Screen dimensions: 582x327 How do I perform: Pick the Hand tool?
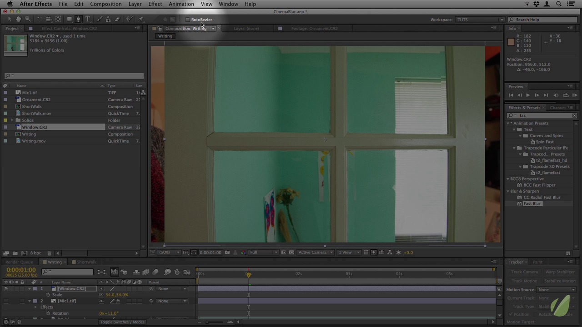(x=19, y=19)
